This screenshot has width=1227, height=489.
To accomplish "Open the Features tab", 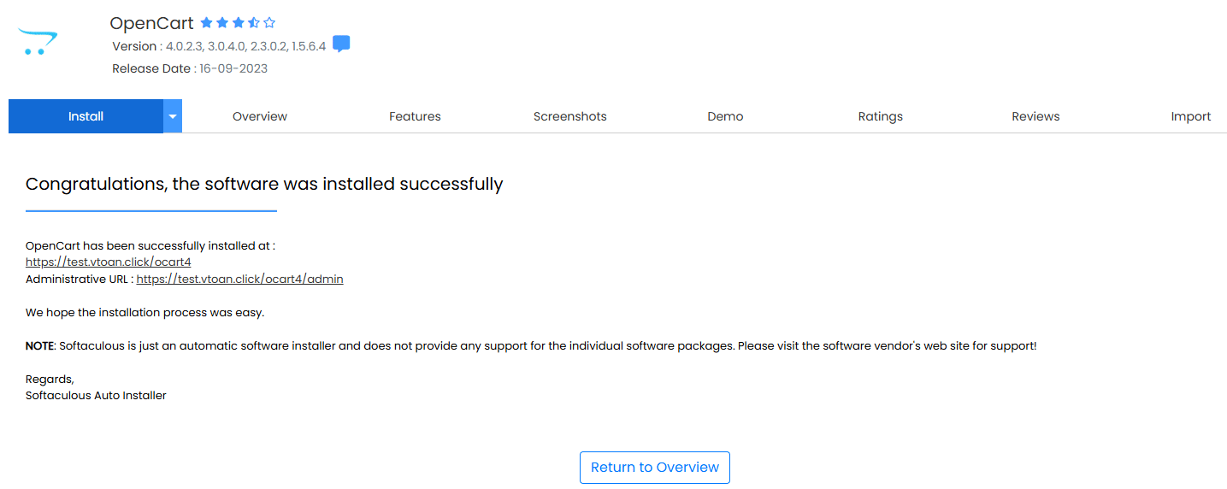I will [x=415, y=116].
